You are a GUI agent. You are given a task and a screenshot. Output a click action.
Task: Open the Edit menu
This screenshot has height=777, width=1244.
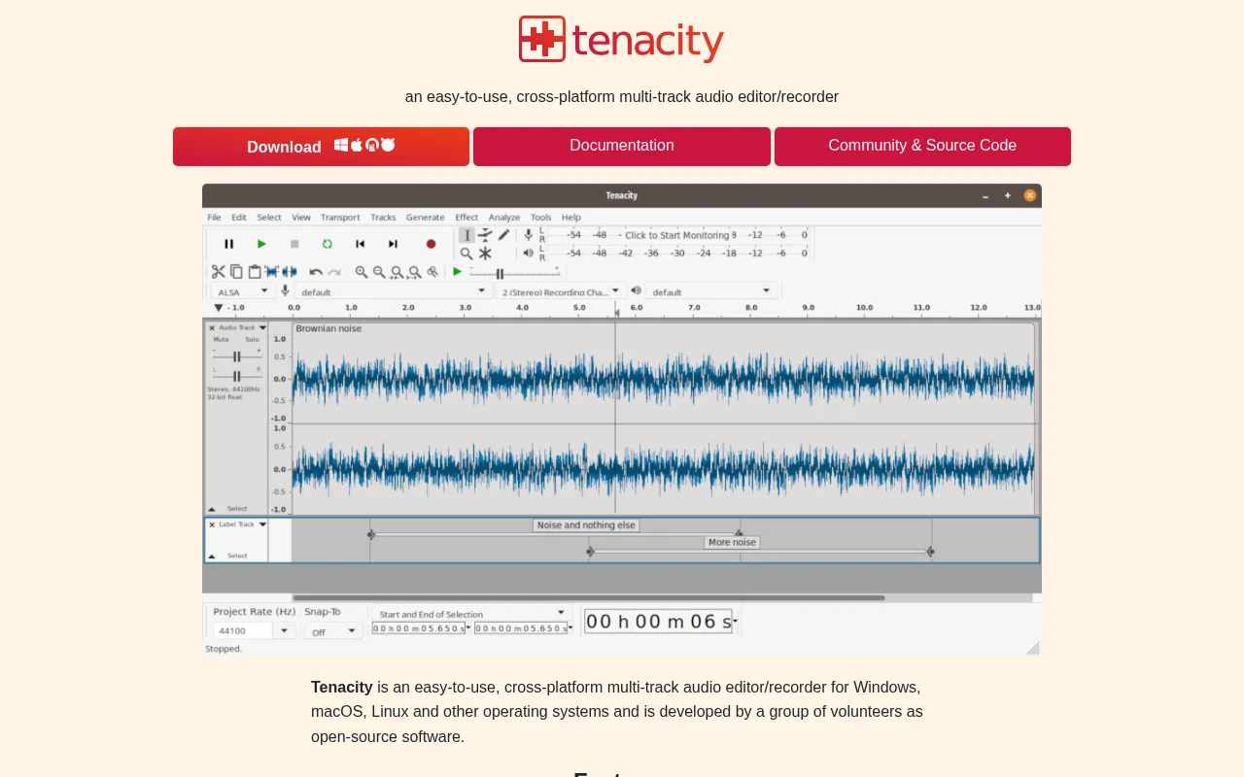click(x=239, y=218)
